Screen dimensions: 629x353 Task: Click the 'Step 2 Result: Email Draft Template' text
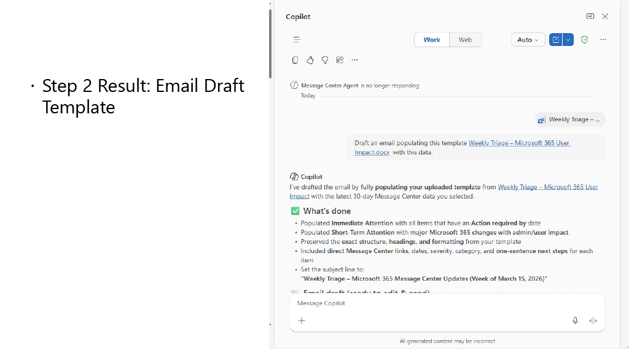click(143, 96)
